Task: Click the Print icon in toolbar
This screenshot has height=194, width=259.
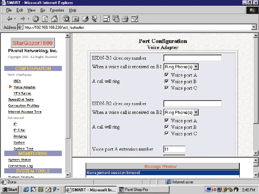Action: 125,19
